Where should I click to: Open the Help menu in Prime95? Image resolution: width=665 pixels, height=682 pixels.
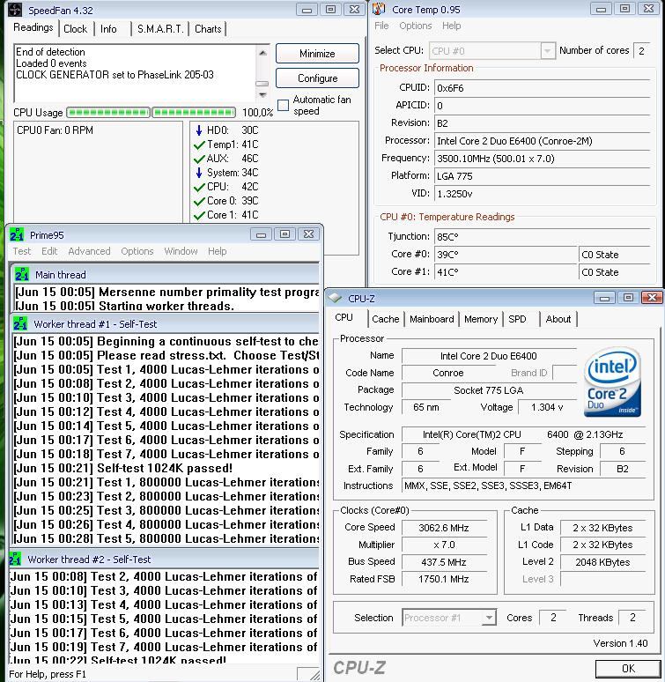tap(217, 251)
